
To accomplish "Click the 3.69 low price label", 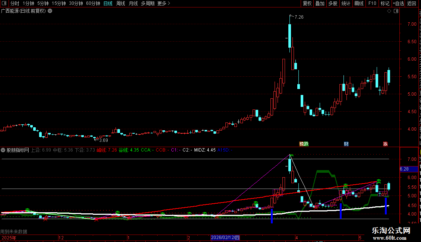I will (104, 140).
